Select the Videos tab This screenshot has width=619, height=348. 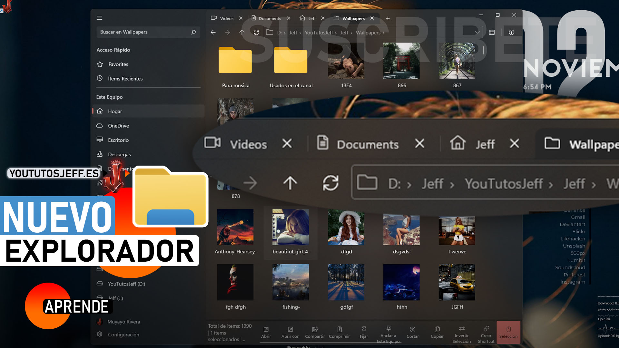pyautogui.click(x=227, y=18)
